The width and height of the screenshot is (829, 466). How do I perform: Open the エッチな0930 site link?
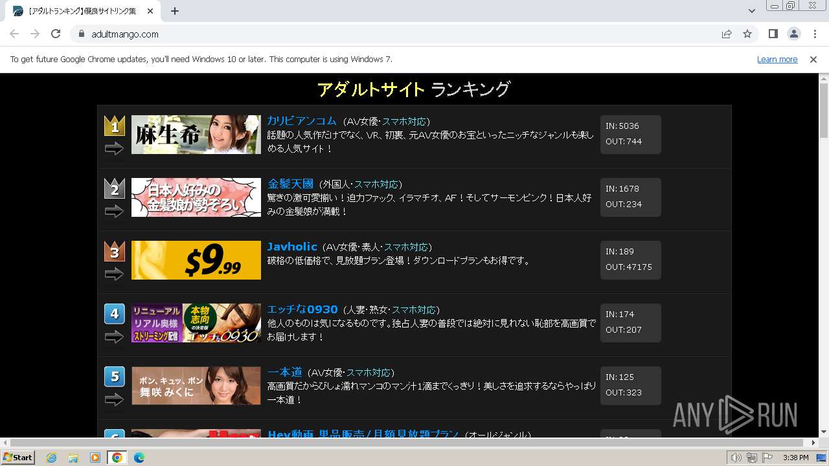(x=302, y=309)
